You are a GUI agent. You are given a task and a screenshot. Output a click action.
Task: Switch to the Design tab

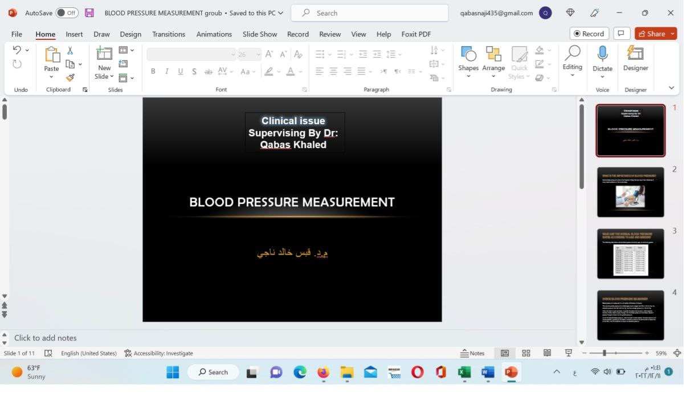(x=130, y=34)
